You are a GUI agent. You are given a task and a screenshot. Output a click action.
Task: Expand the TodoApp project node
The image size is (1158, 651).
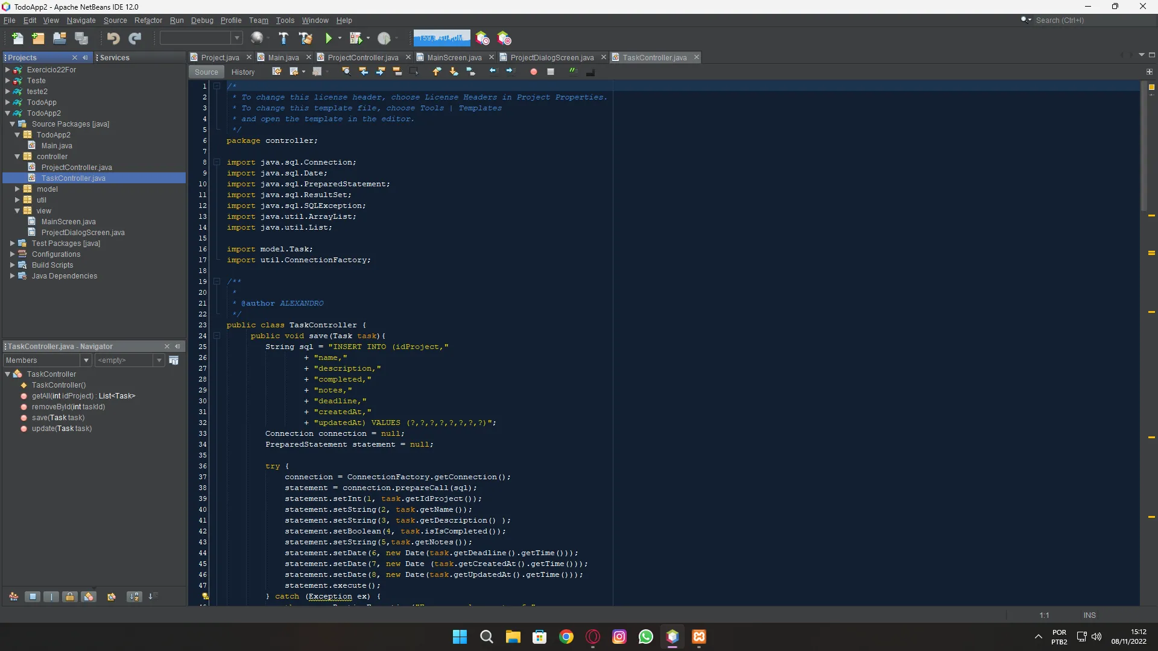(x=7, y=102)
